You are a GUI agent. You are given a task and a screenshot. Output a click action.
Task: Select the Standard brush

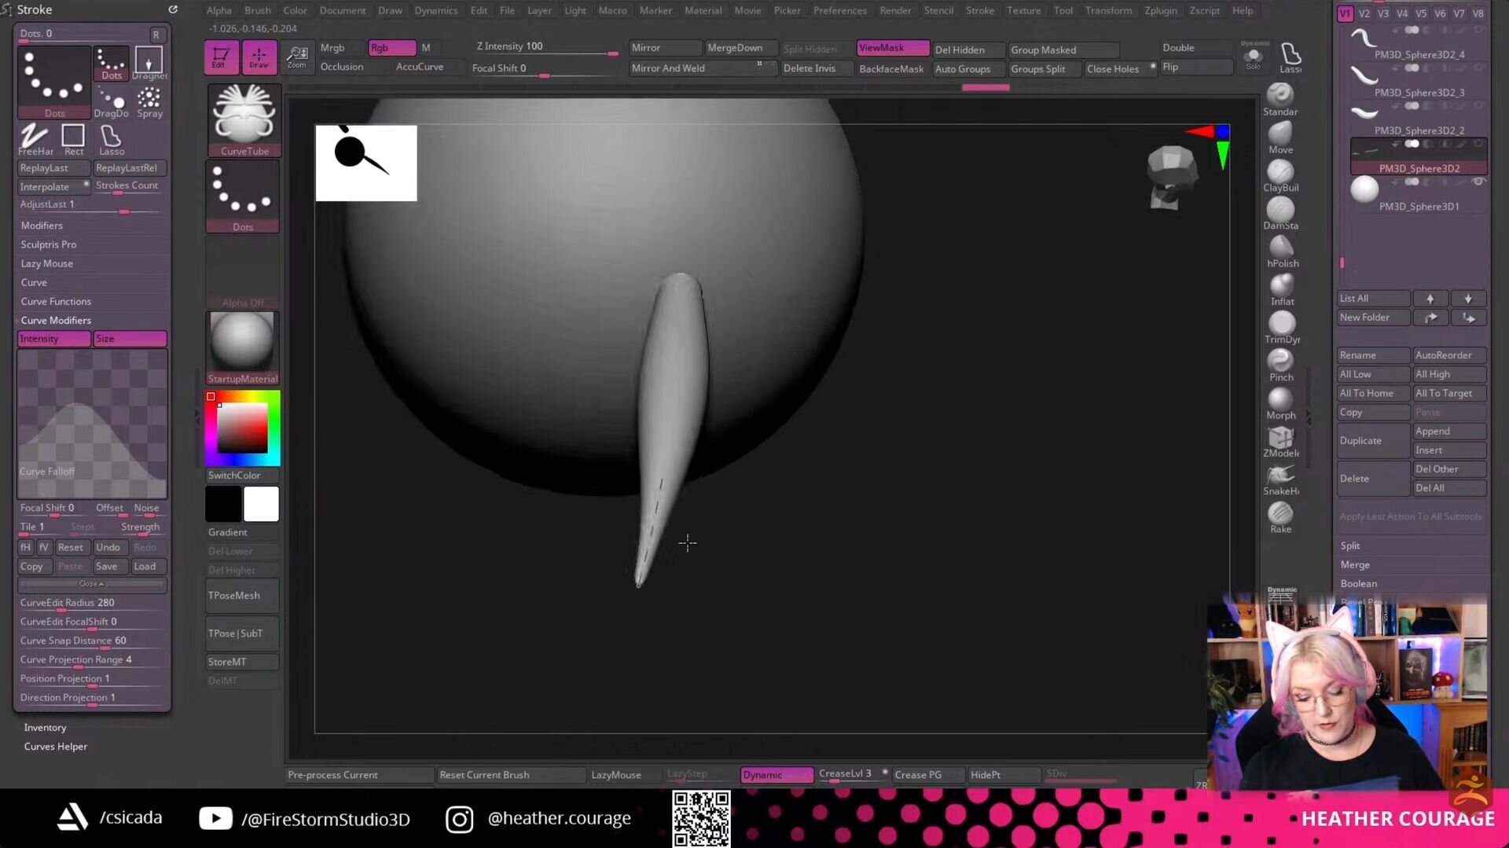click(1280, 100)
